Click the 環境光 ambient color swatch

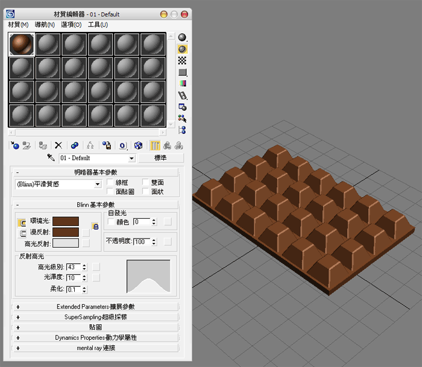[66, 221]
